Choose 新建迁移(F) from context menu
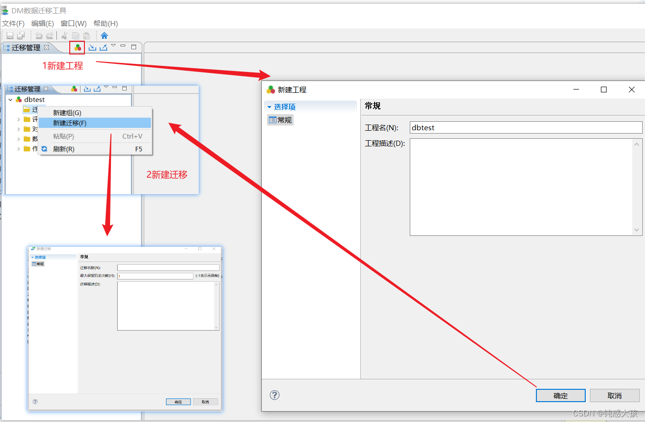 pyautogui.click(x=95, y=123)
